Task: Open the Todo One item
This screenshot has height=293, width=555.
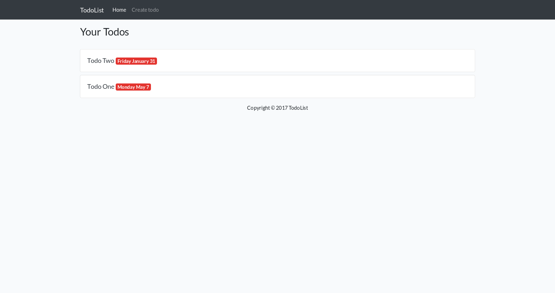Action: coord(101,87)
